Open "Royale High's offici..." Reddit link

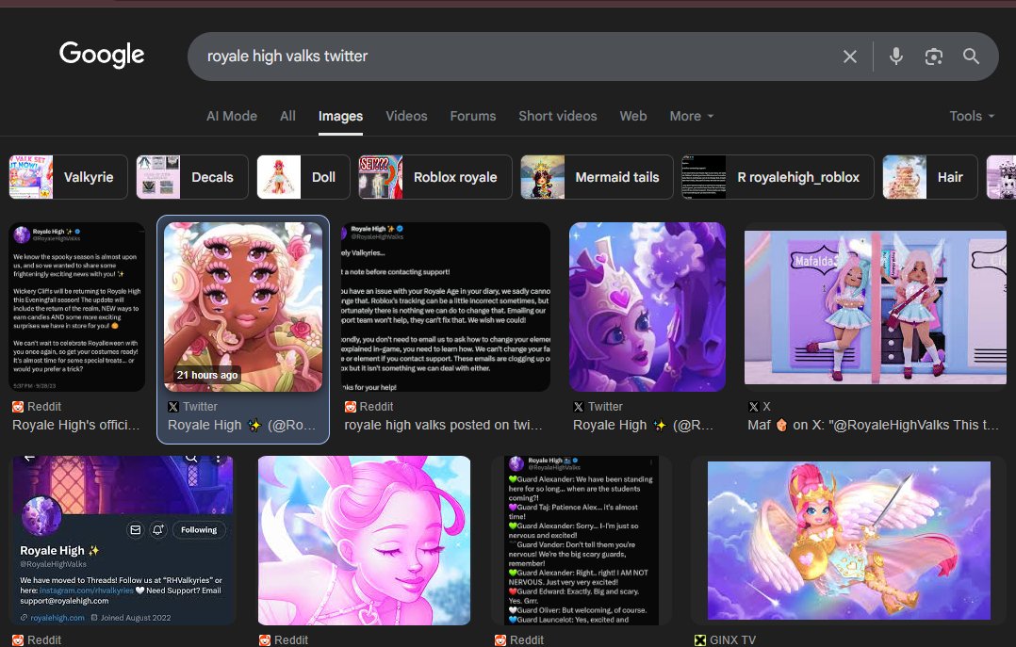point(75,425)
